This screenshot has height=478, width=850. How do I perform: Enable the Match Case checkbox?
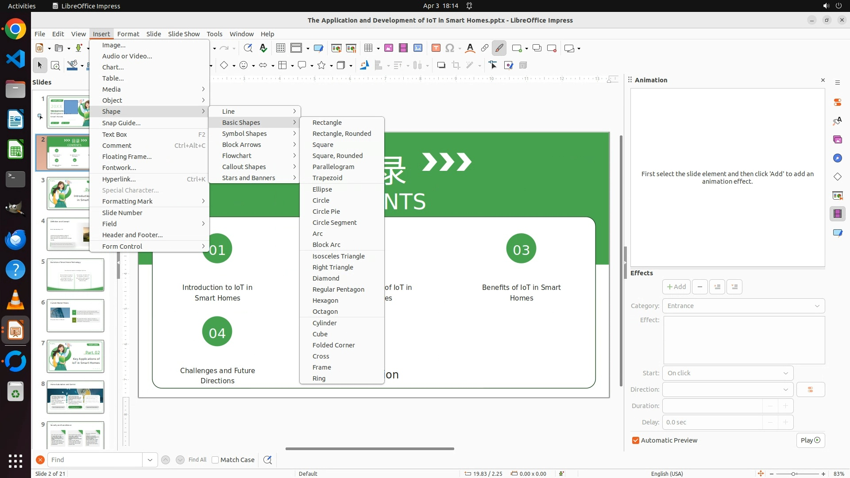pos(215,460)
